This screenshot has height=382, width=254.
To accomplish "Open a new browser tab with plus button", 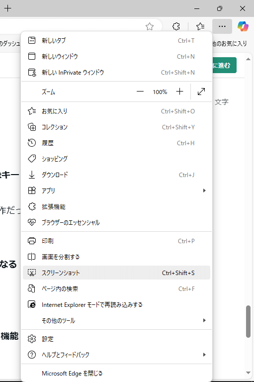I will click(8, 8).
